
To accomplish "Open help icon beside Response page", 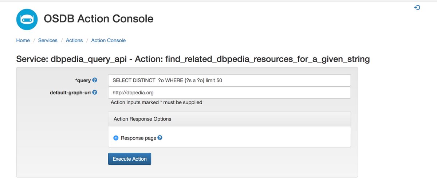I will point(160,138).
